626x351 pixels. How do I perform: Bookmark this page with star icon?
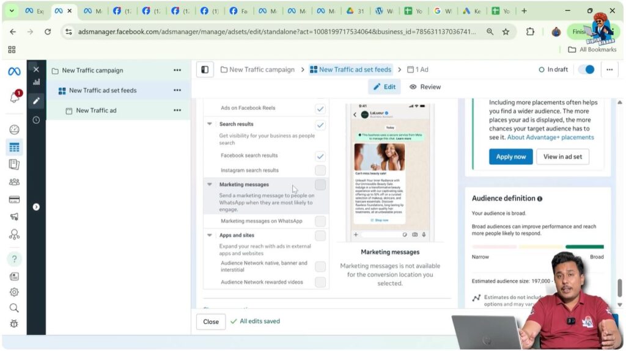point(506,32)
